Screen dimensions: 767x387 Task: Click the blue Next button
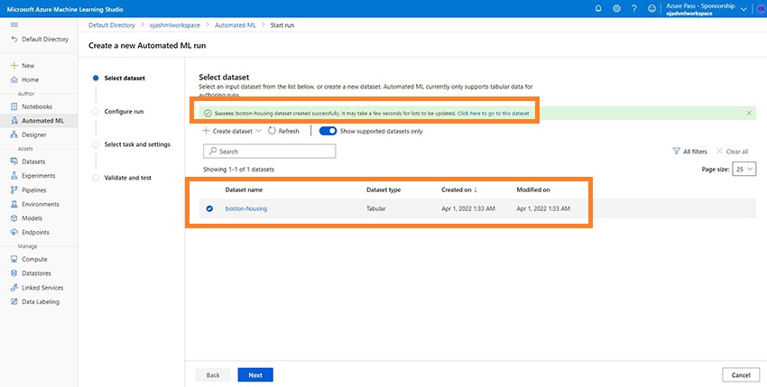(255, 374)
